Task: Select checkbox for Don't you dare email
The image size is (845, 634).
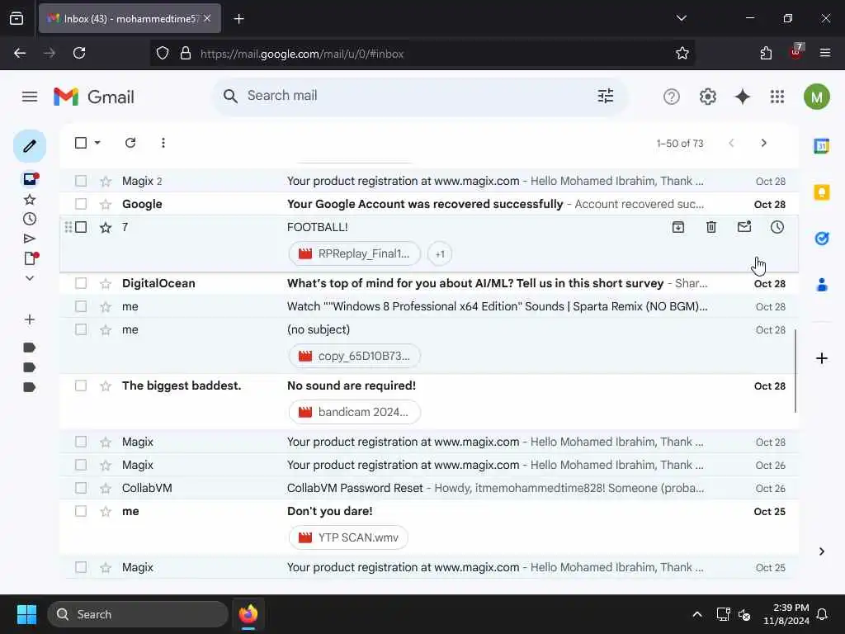Action: [x=81, y=511]
